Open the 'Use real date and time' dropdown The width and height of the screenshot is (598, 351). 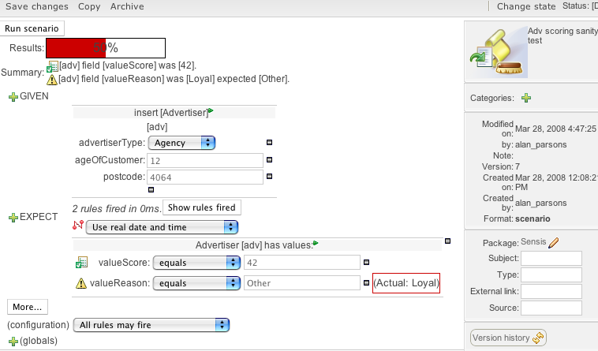click(162, 227)
